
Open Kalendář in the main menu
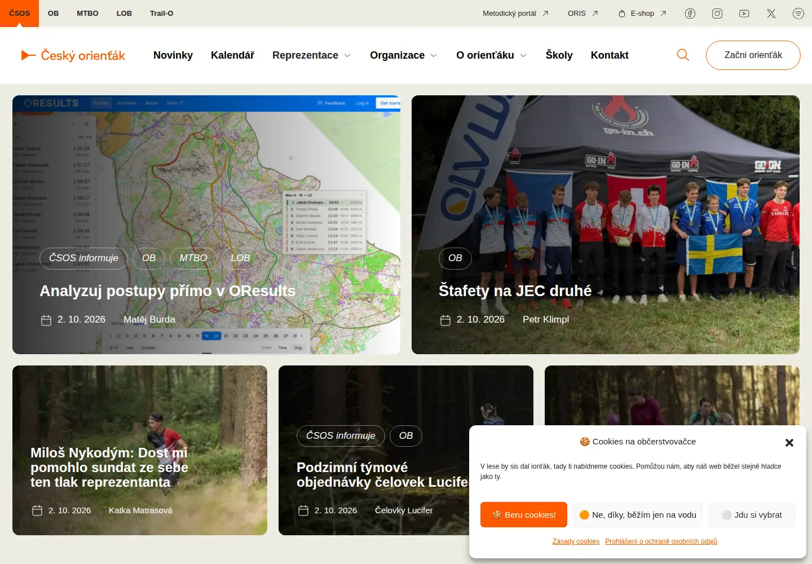pos(232,55)
